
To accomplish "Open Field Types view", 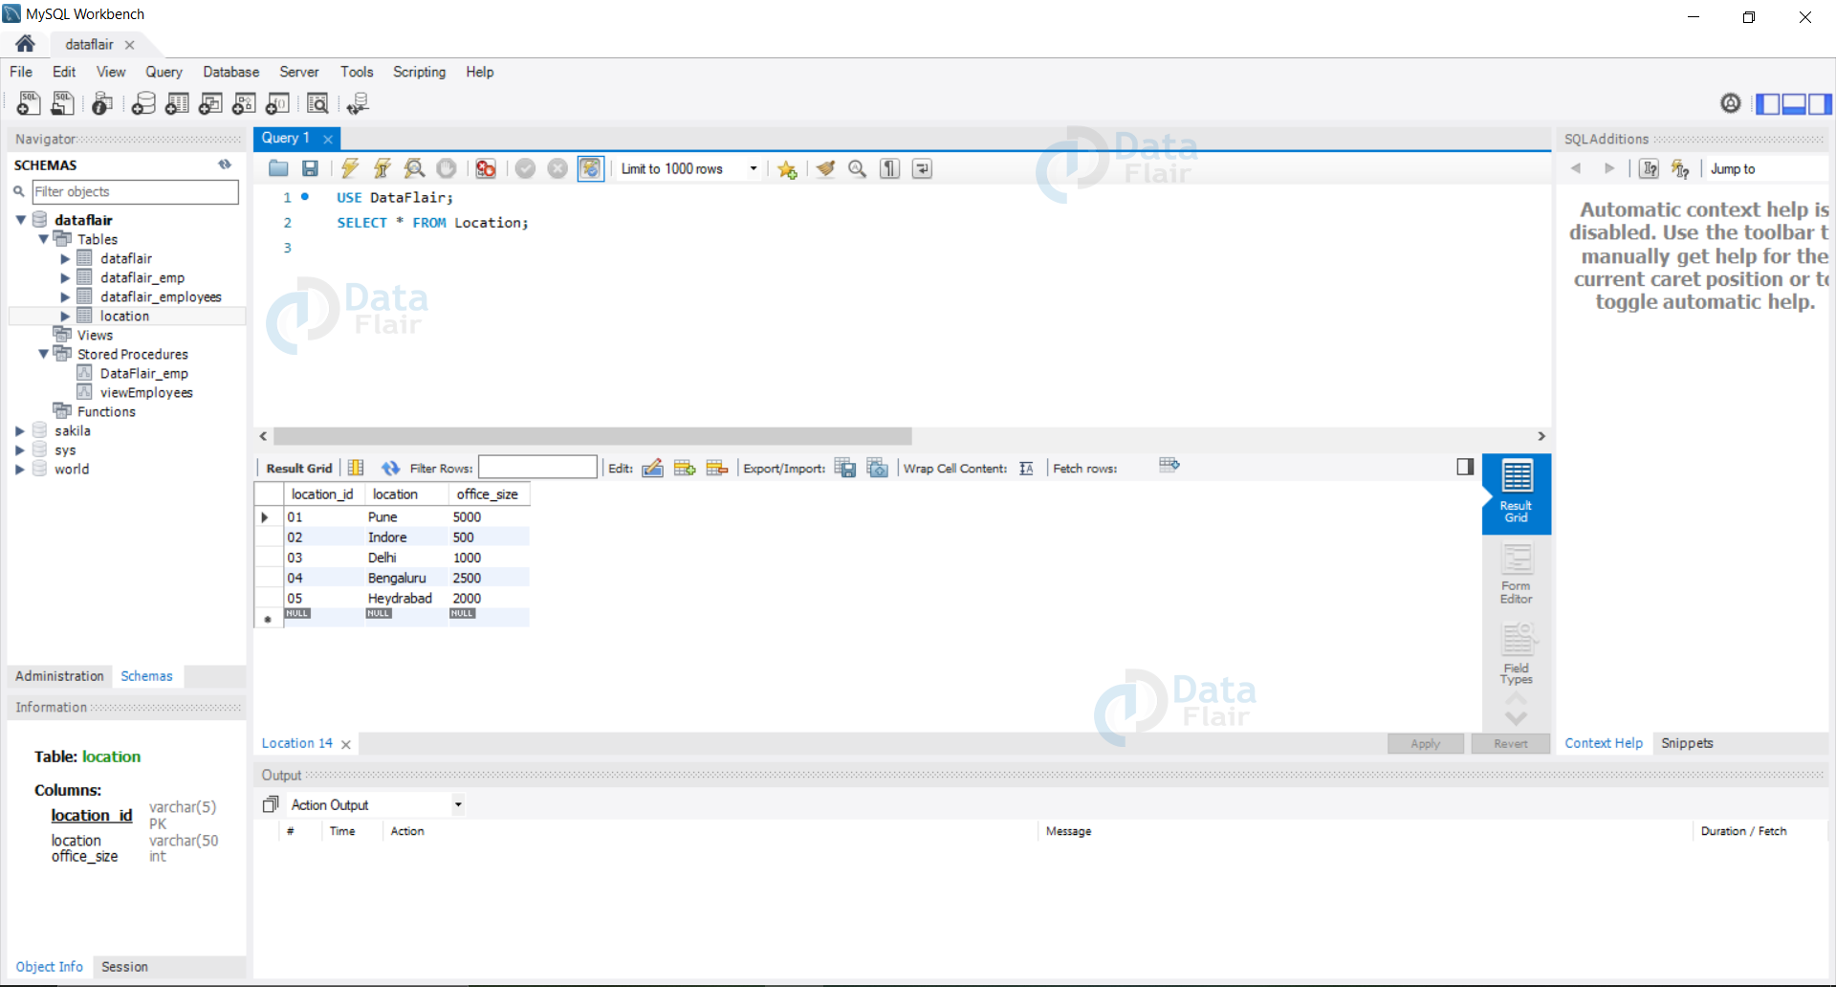I will (x=1516, y=654).
